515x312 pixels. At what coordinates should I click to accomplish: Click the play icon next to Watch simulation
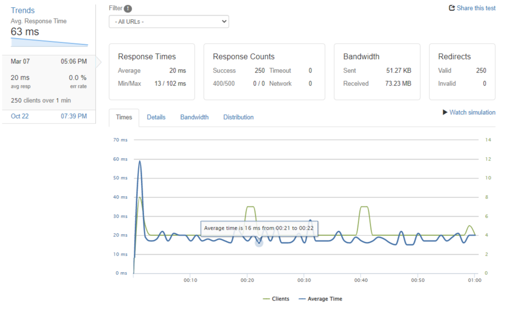tap(444, 112)
